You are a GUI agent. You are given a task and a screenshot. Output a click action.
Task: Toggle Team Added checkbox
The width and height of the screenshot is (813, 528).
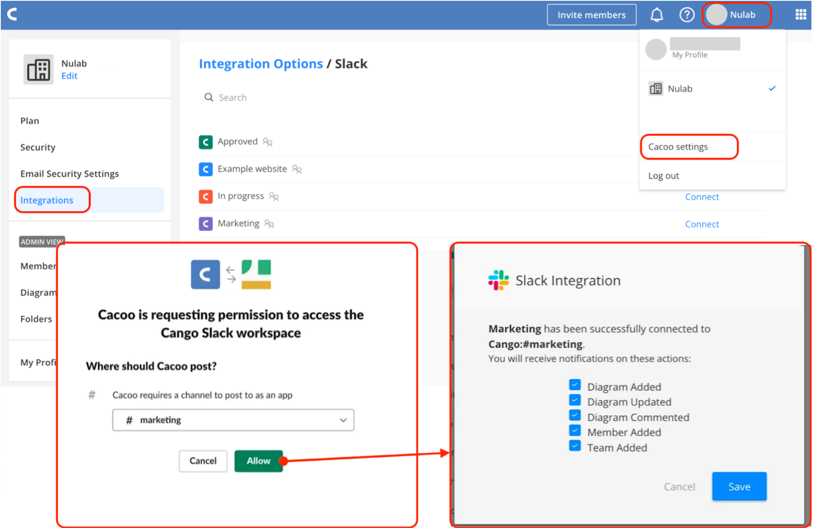pos(575,446)
